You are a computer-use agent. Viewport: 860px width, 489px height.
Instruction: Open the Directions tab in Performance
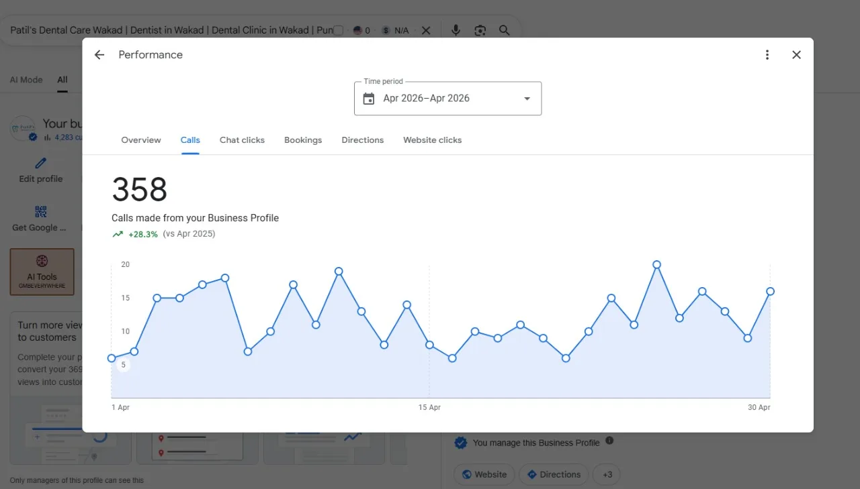[x=363, y=140]
